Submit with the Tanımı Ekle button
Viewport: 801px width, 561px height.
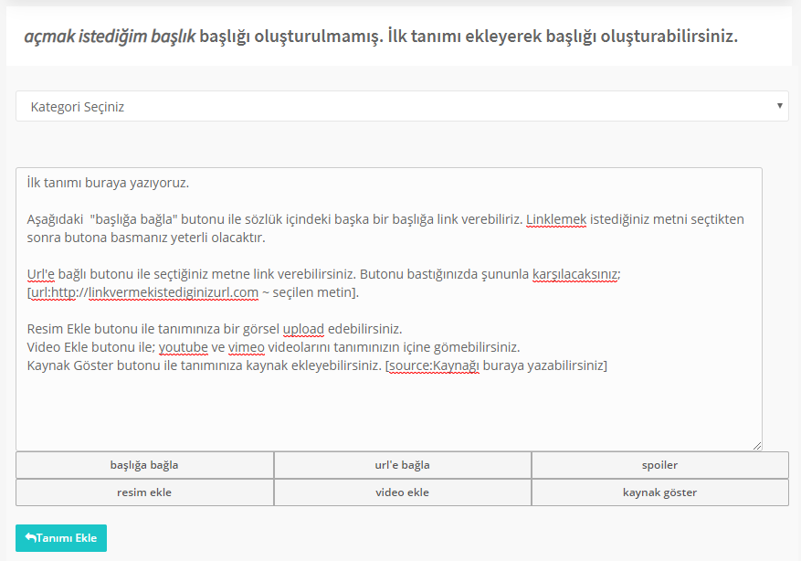coord(61,538)
